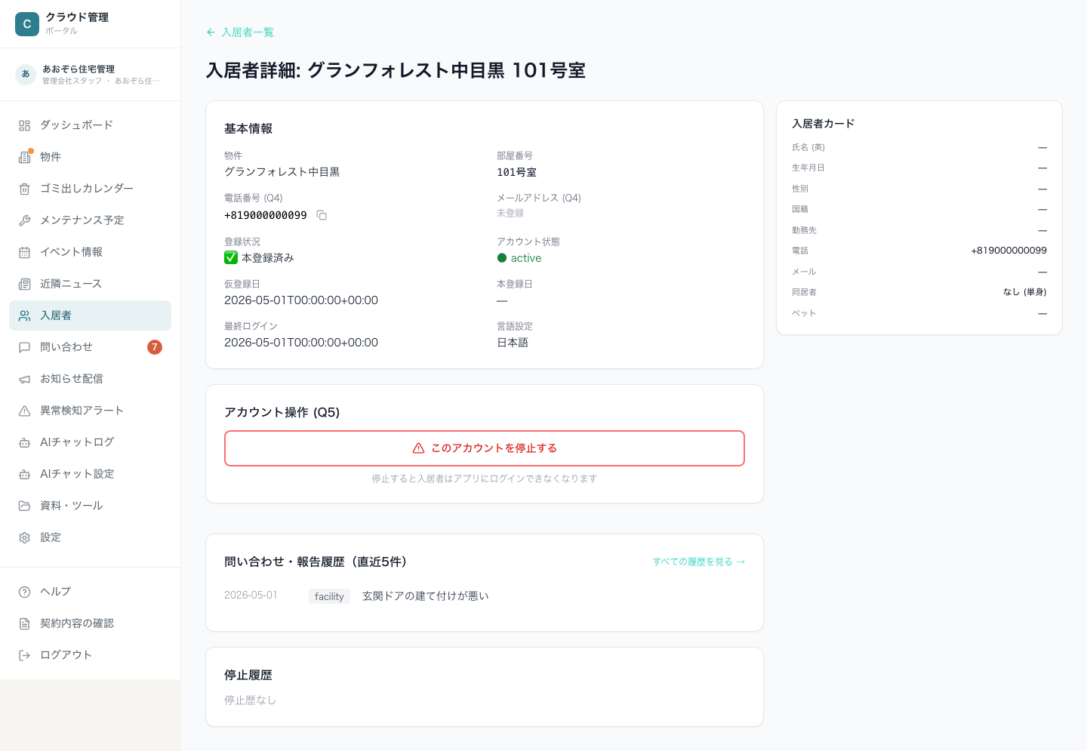
Task: Click the green 本登録済み checkmark icon
Action: coord(231,257)
